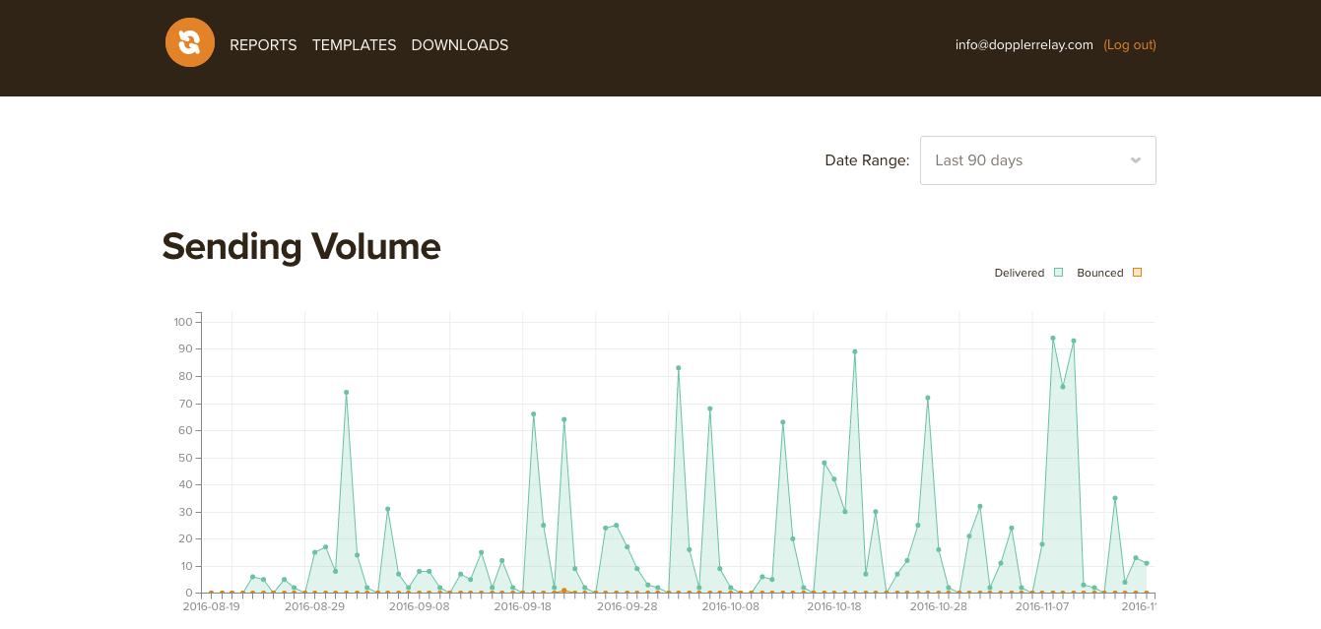Screen dimensions: 1321x629
Task: Click the highest data point at 94
Action: (x=1053, y=338)
